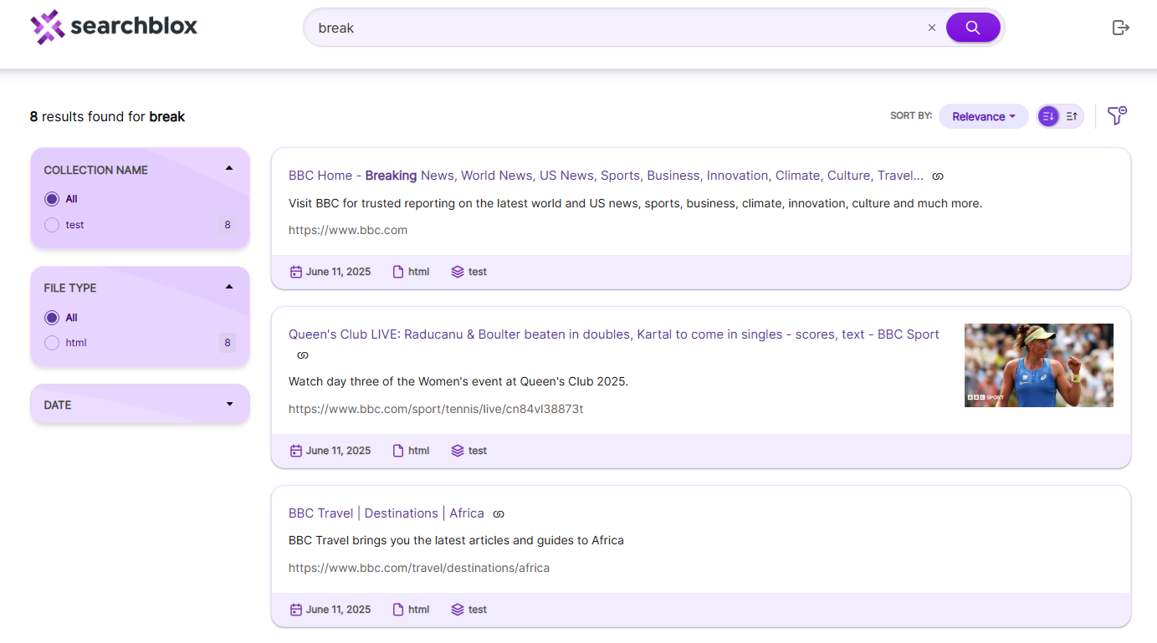Click file icon in BBC Home result footer
The height and width of the screenshot is (643, 1157).
398,272
